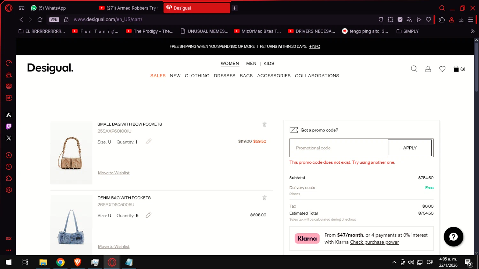Open the wishlist heart icon on Desigual
The width and height of the screenshot is (479, 269).
click(x=442, y=69)
